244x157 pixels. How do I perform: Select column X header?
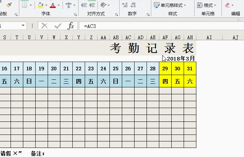66,37
